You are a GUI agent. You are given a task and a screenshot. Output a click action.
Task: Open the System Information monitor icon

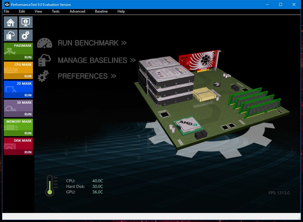(x=25, y=22)
